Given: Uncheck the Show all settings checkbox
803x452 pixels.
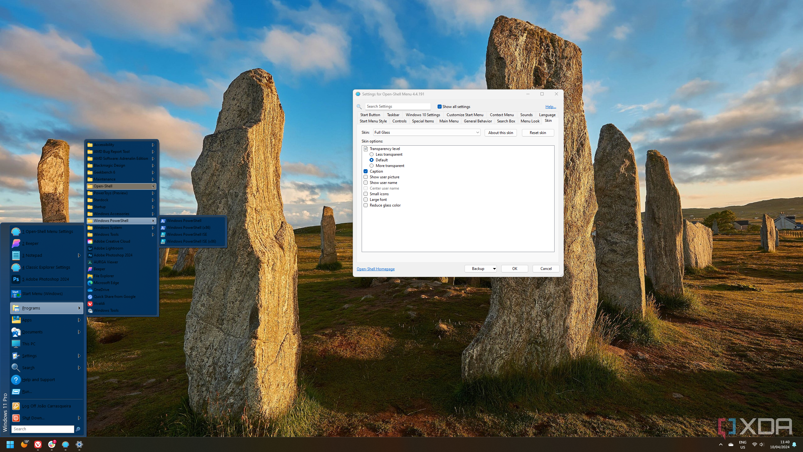Looking at the screenshot, I should coord(439,107).
